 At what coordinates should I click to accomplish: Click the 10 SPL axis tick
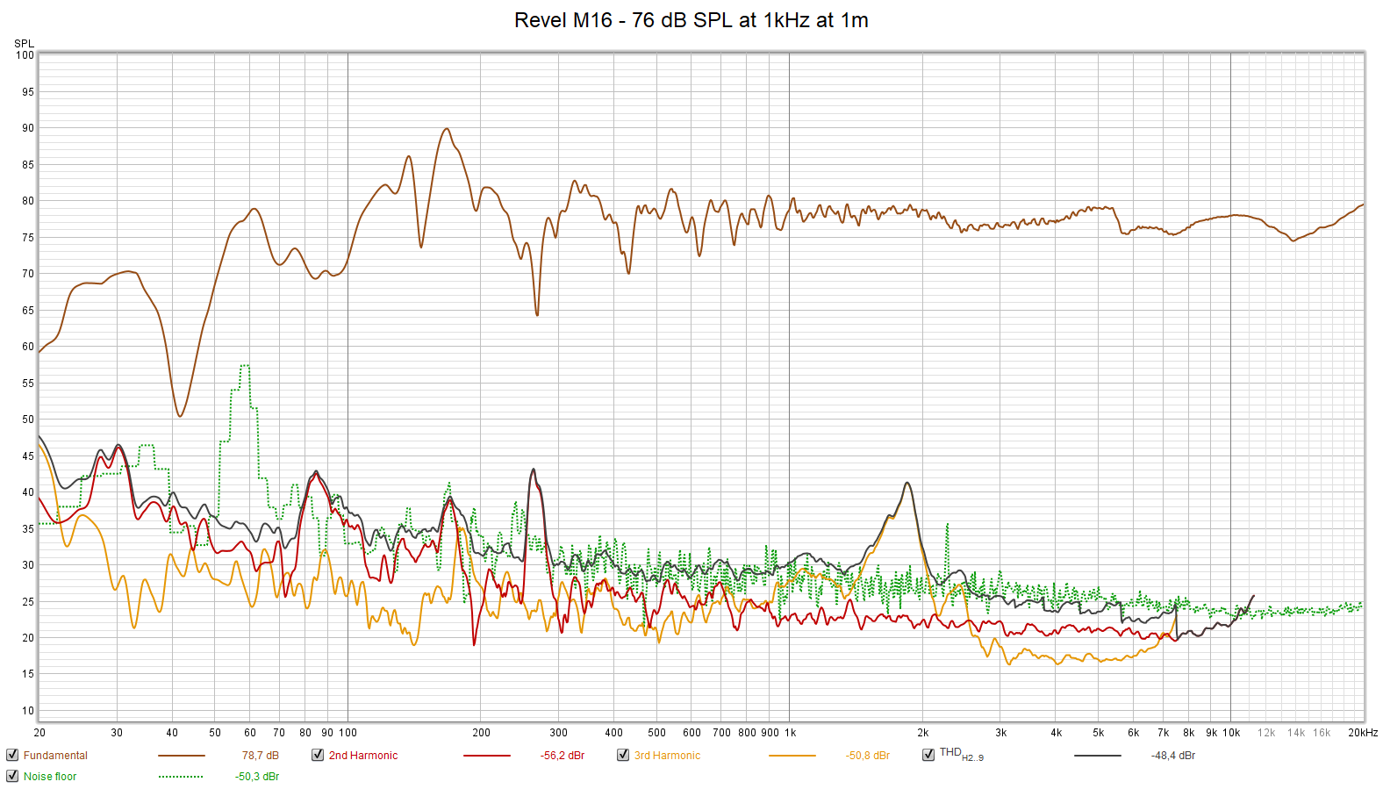[x=28, y=711]
